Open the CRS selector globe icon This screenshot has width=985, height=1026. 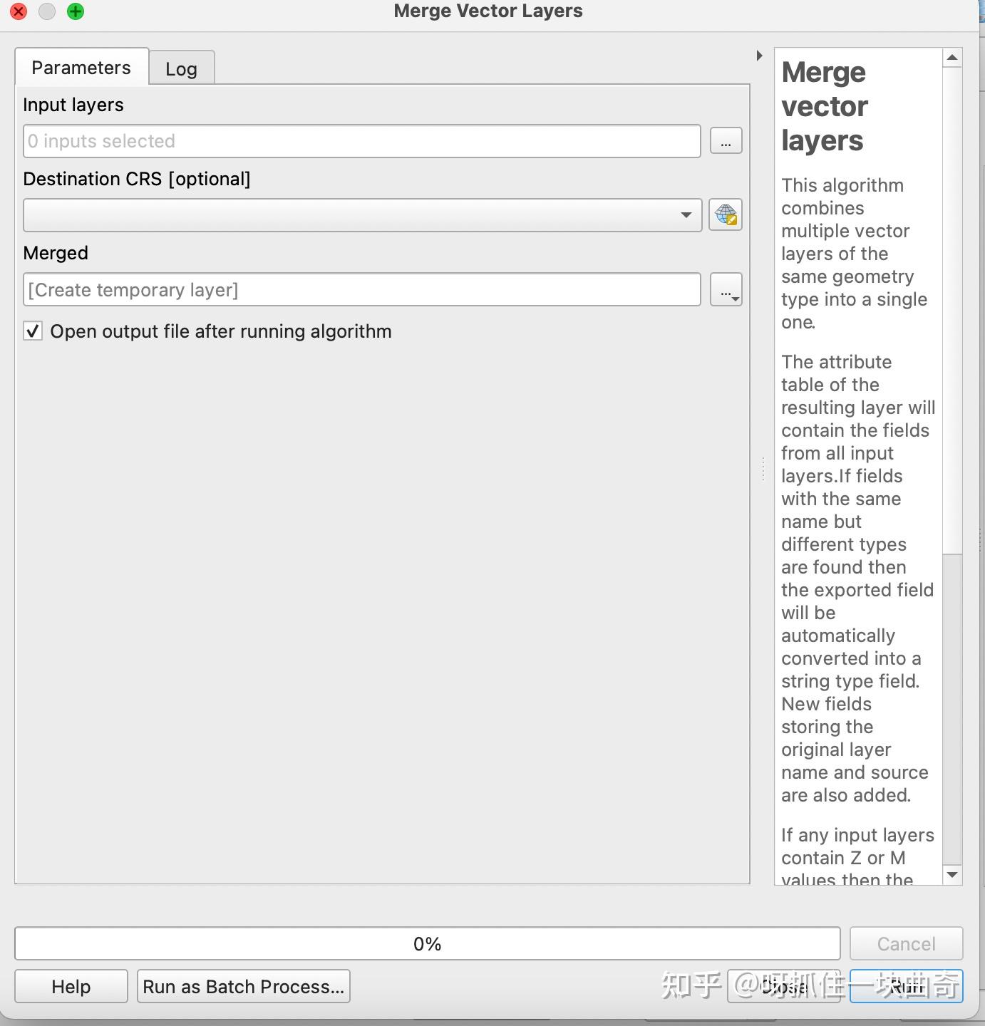click(x=725, y=214)
